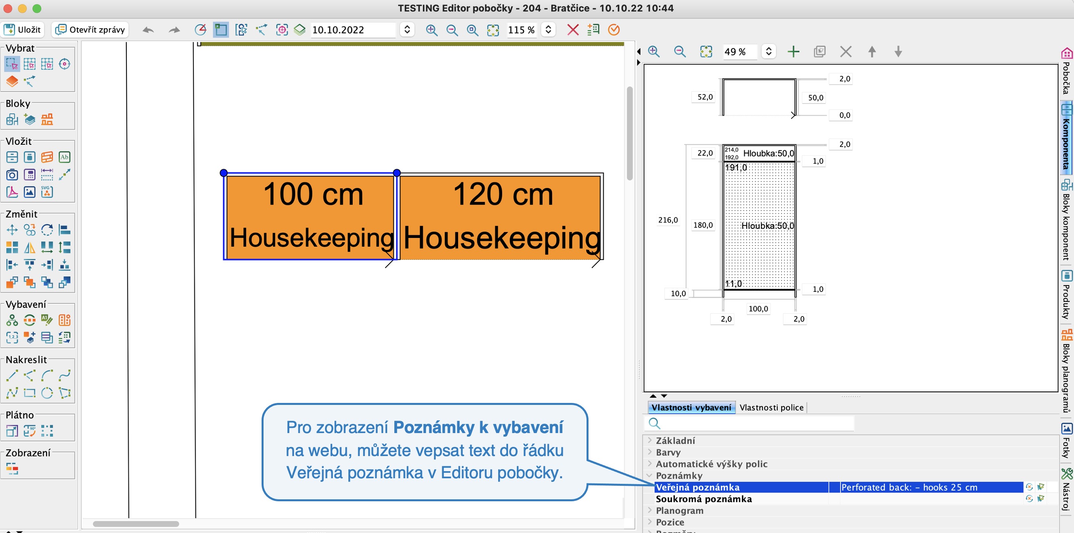Click the Uložit save button
The width and height of the screenshot is (1074, 533).
pyautogui.click(x=23, y=30)
